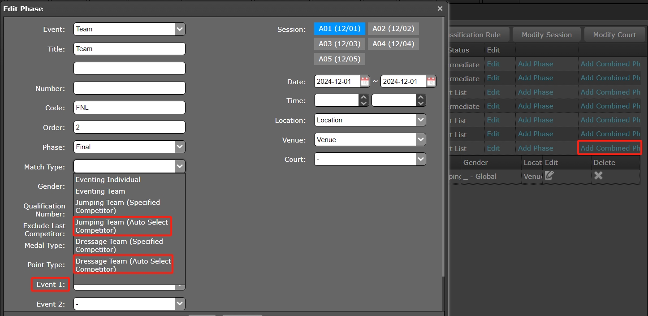The height and width of the screenshot is (316, 648).
Task: Click the pencil edit icon in table row
Action: point(549,176)
